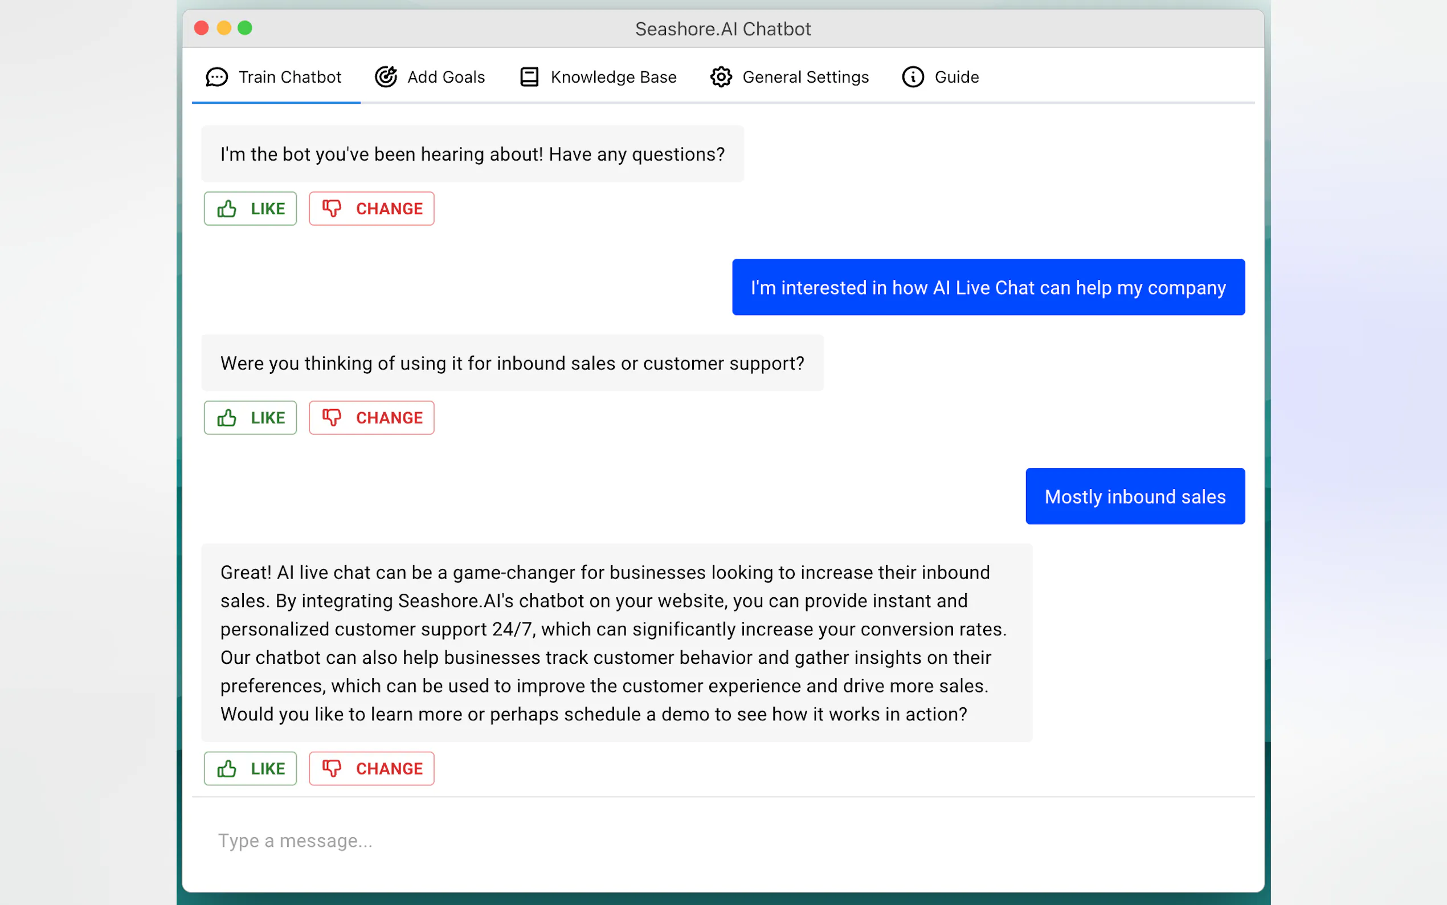Click the Train Chatbot speech bubble icon
The height and width of the screenshot is (905, 1447).
(216, 77)
